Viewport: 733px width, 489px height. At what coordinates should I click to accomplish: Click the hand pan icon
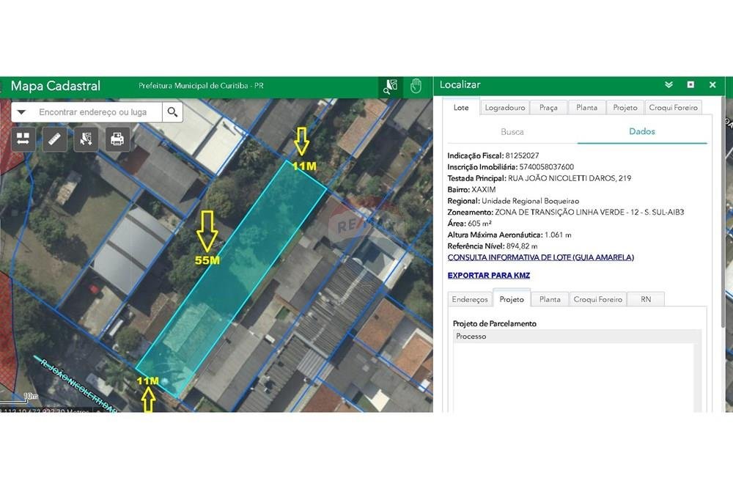coord(416,86)
